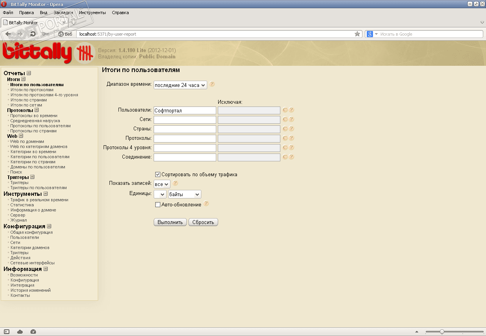
Task: Collapse the Инструменты section
Action: pyautogui.click(x=46, y=193)
